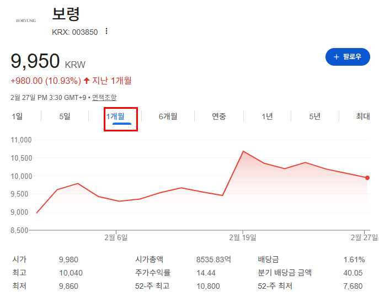Open the three-dot options menu beside KRX: 003850
Image resolution: width=379 pixels, height=302 pixels.
(x=106, y=31)
